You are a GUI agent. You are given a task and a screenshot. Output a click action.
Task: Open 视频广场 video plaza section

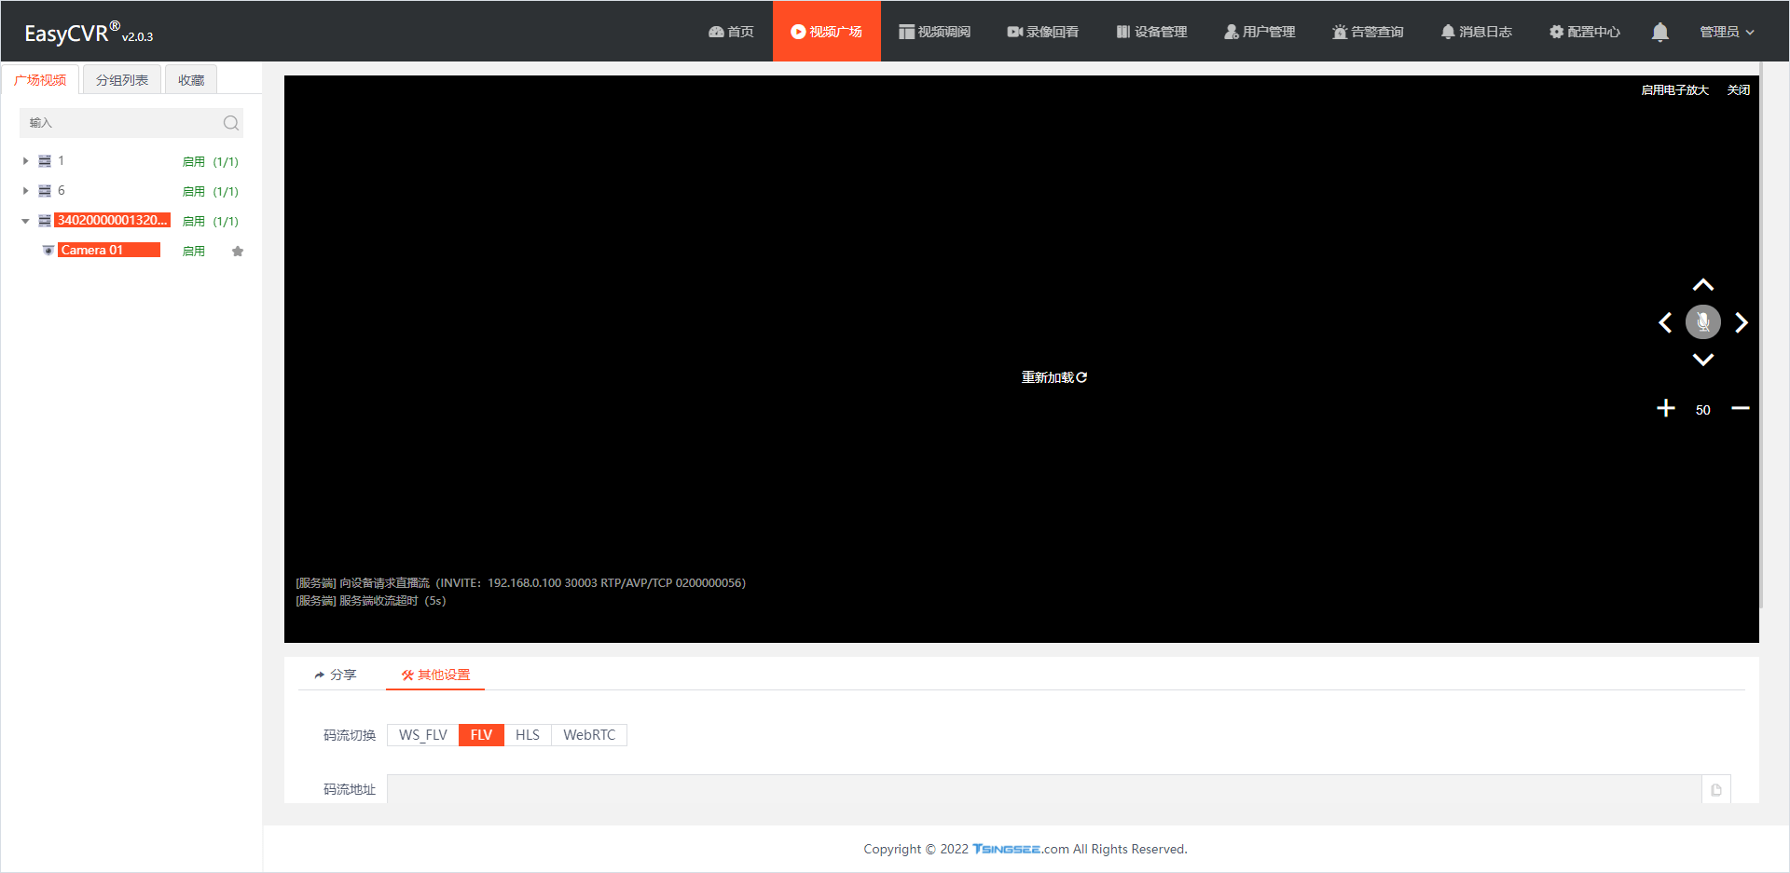(x=826, y=32)
